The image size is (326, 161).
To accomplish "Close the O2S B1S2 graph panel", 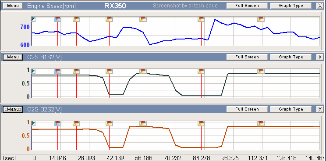I will pos(320,57).
